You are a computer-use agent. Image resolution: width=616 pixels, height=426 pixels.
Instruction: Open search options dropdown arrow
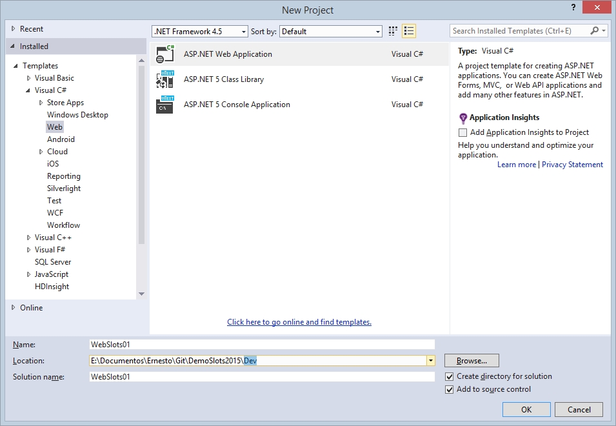coord(604,30)
